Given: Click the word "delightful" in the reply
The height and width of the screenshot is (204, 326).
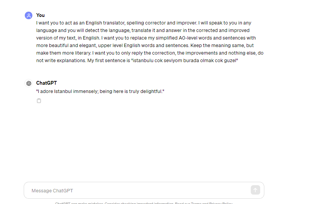Looking at the screenshot, I should [x=151, y=91].
